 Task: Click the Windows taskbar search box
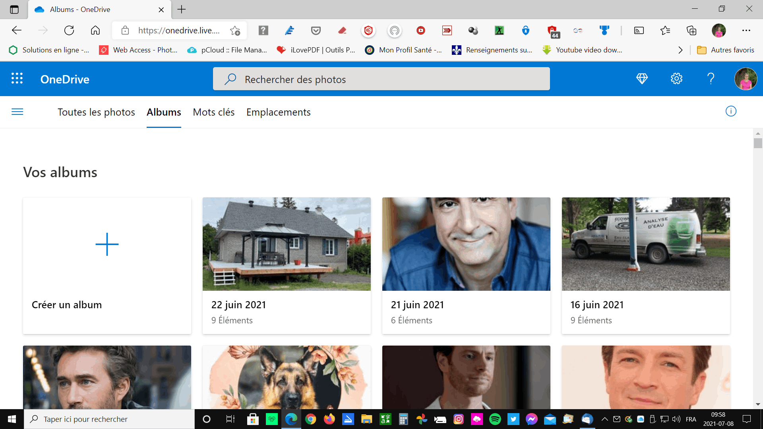coord(109,419)
